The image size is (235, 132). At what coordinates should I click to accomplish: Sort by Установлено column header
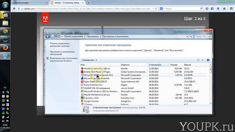tap(159, 65)
